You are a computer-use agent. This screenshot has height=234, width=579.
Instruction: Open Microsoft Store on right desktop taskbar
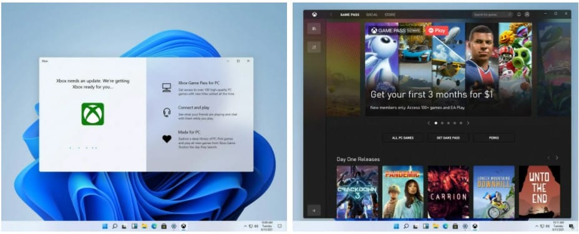click(x=455, y=226)
